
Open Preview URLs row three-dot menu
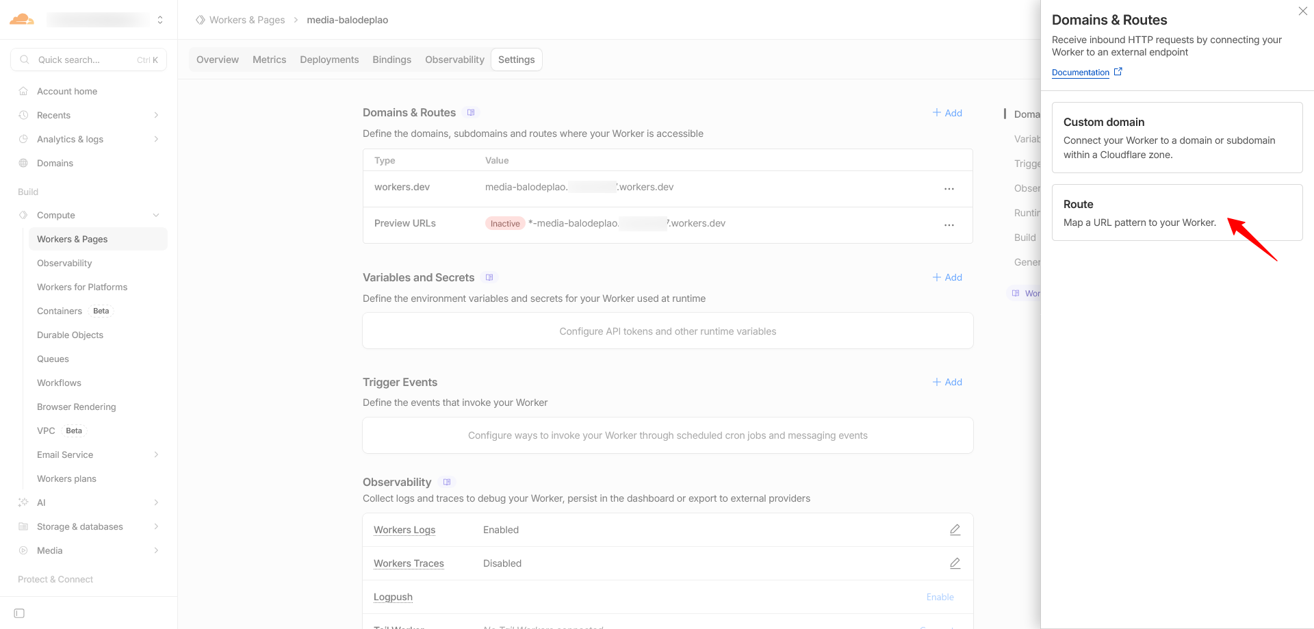[949, 224]
